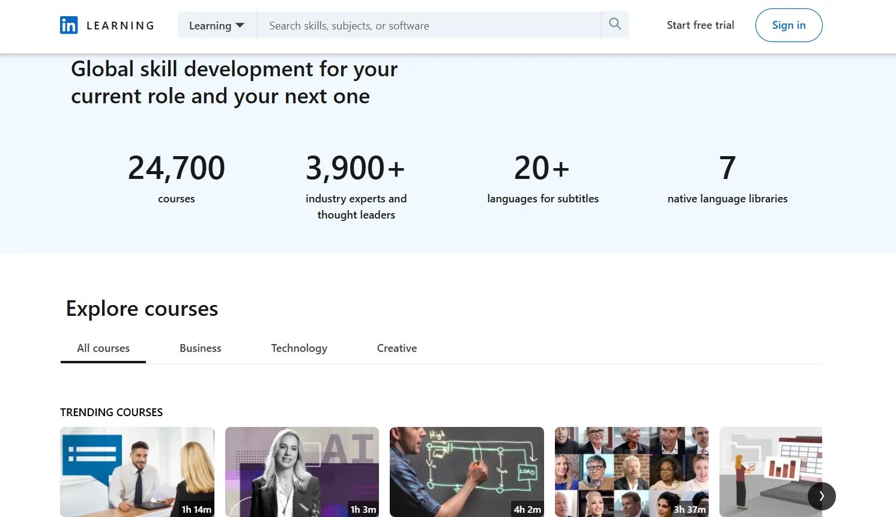
Task: Open the Creative courses tab
Action: point(396,348)
